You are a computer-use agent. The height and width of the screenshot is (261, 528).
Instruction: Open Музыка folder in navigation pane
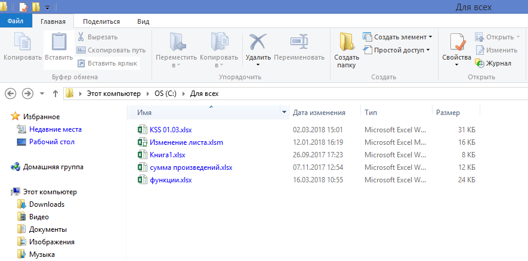[42, 254]
